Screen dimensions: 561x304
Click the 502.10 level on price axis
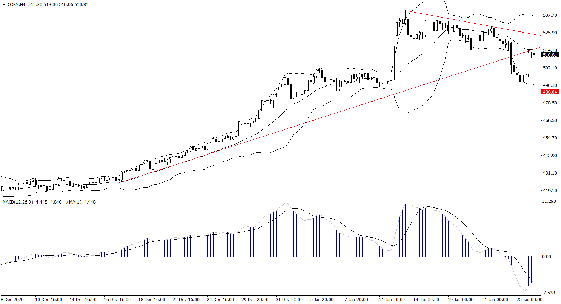550,68
